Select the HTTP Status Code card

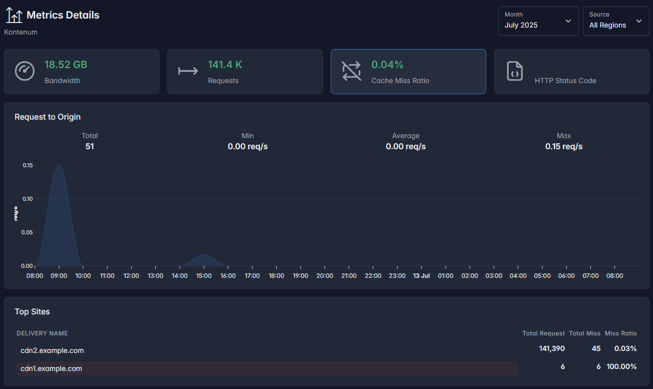click(x=572, y=72)
